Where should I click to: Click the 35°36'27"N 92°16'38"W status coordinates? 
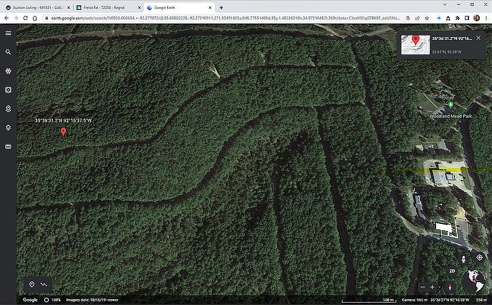pos(450,300)
